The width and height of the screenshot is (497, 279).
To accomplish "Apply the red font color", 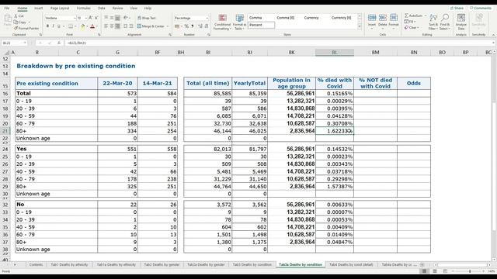I will pos(92,26).
